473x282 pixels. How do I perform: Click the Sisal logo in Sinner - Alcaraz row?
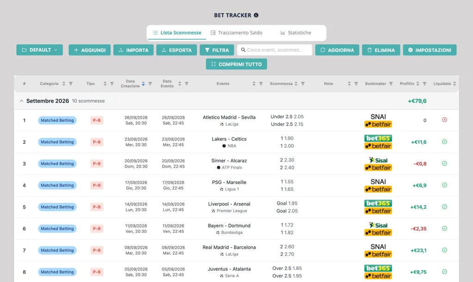tap(378, 160)
